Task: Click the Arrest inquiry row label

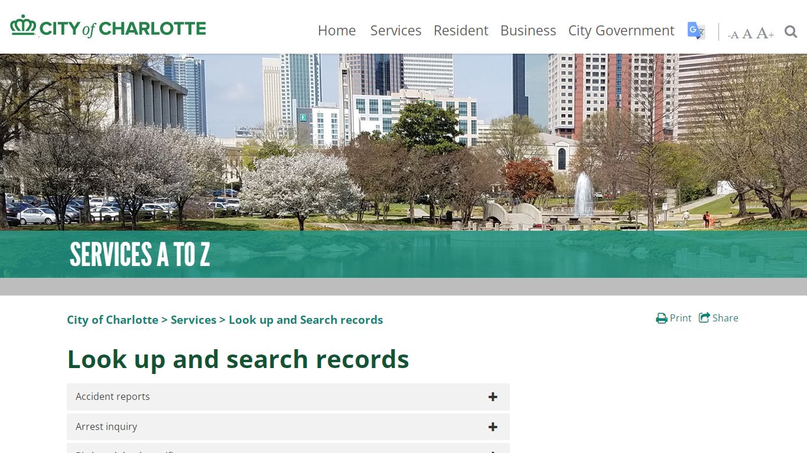Action: [x=106, y=426]
